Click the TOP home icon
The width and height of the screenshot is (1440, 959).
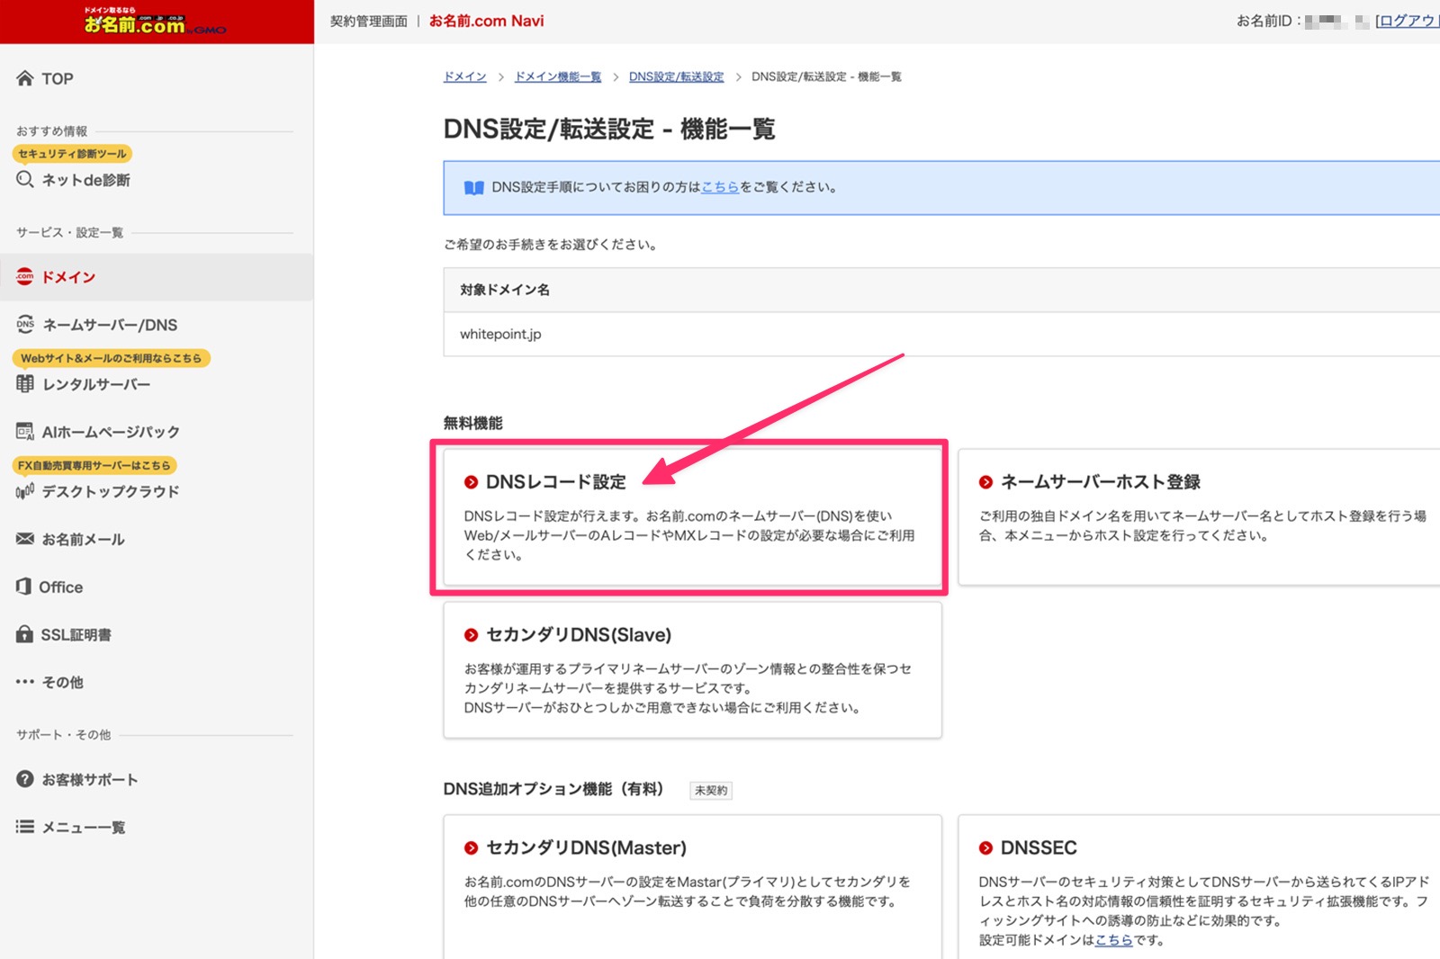tap(25, 78)
